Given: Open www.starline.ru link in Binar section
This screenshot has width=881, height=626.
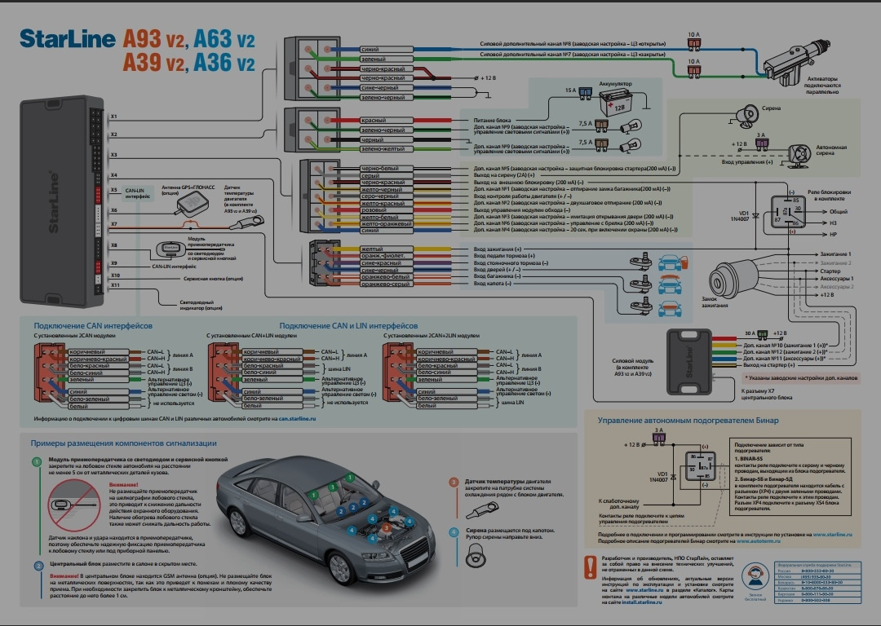Looking at the screenshot, I should point(832,535).
